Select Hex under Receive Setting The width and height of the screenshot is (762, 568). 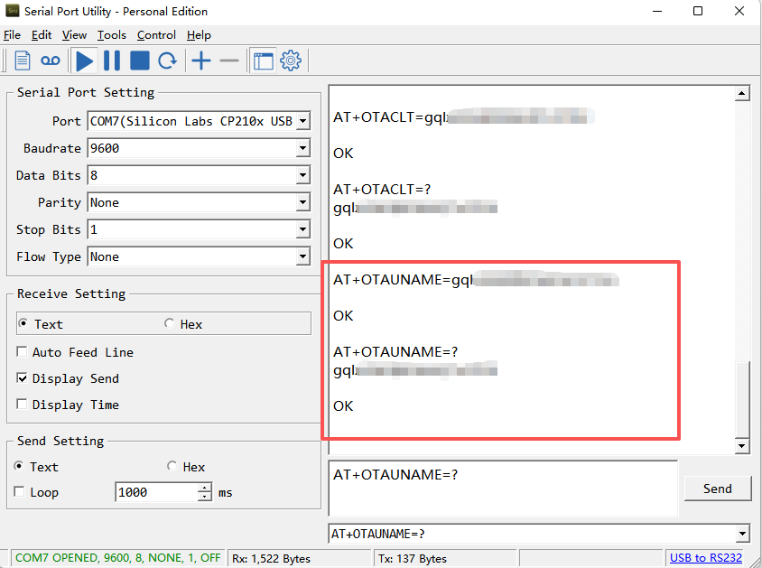click(183, 324)
